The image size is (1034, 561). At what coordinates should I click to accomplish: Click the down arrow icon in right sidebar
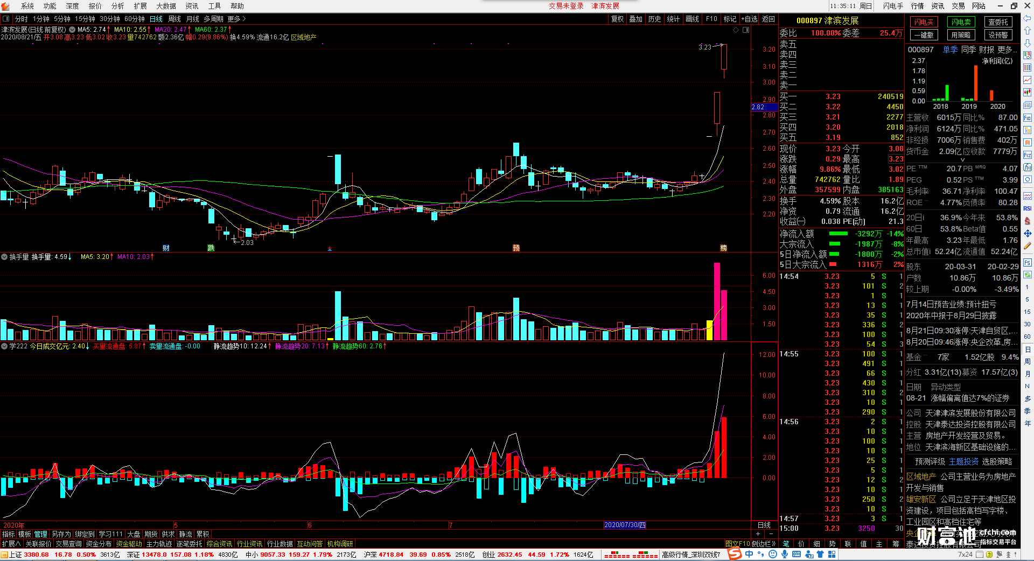click(1028, 43)
